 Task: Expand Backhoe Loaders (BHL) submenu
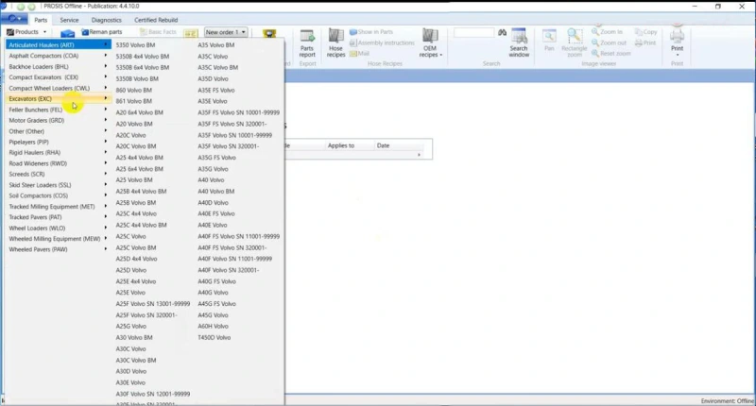click(59, 66)
